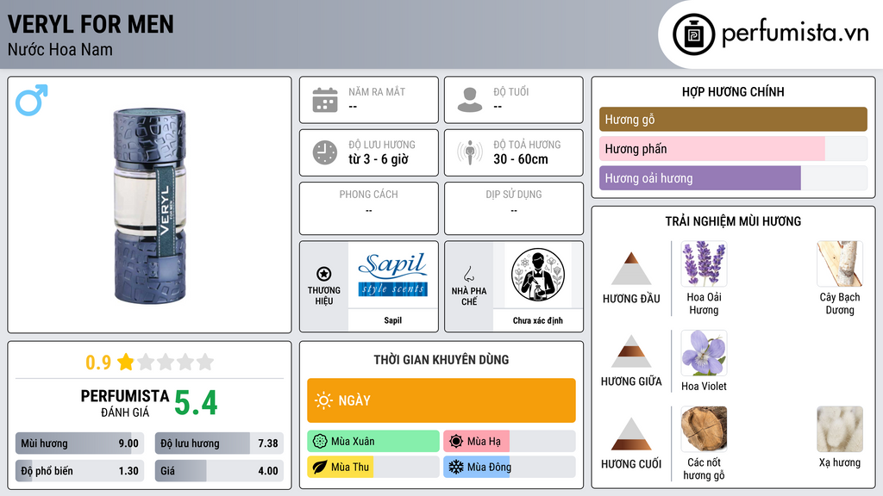This screenshot has width=883, height=496.
Task: Click the Mùa Hạ season bar
Action: (510, 442)
